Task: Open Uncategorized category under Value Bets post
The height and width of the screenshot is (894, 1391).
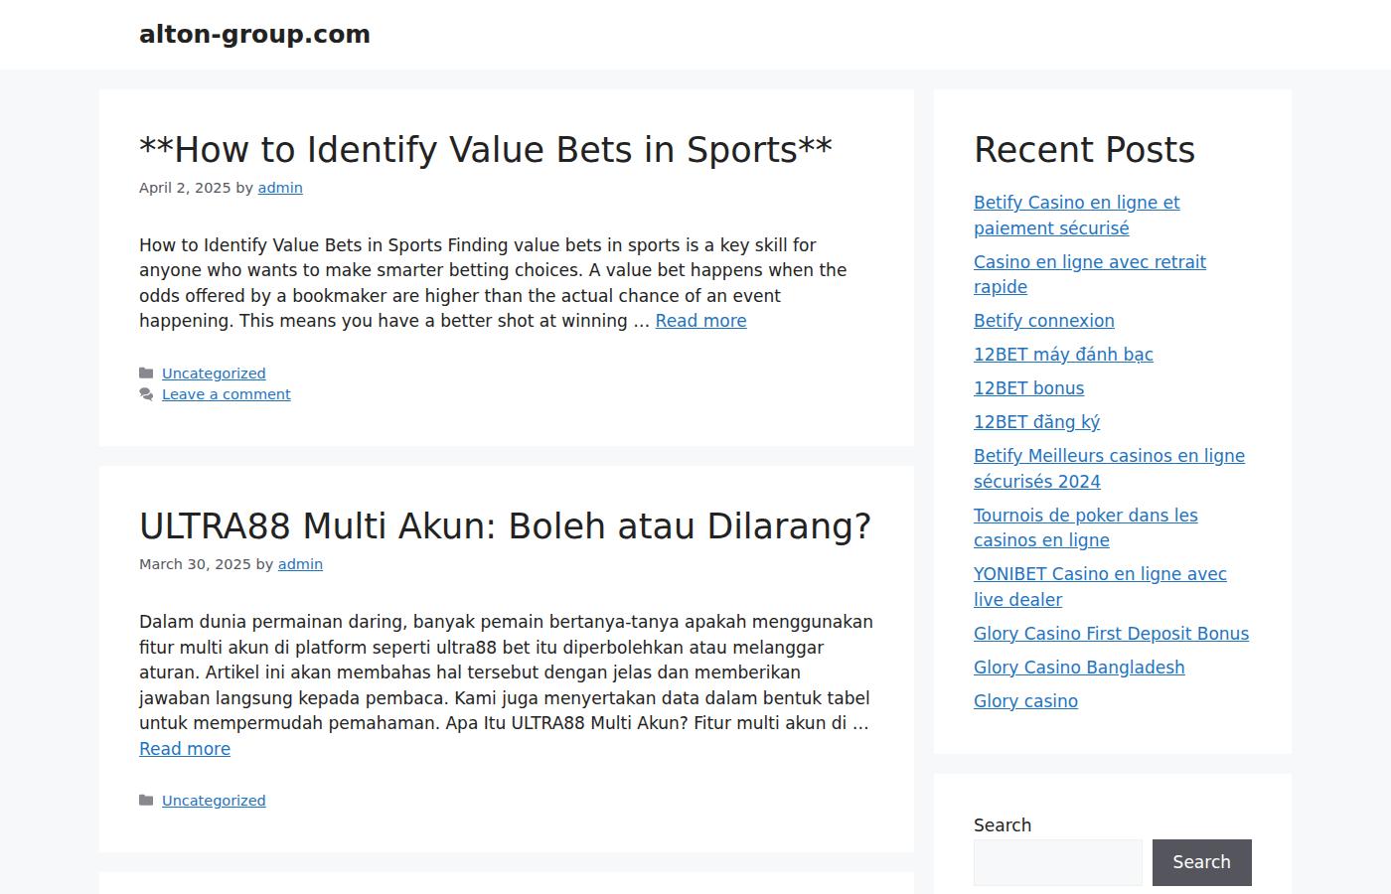Action: click(214, 373)
